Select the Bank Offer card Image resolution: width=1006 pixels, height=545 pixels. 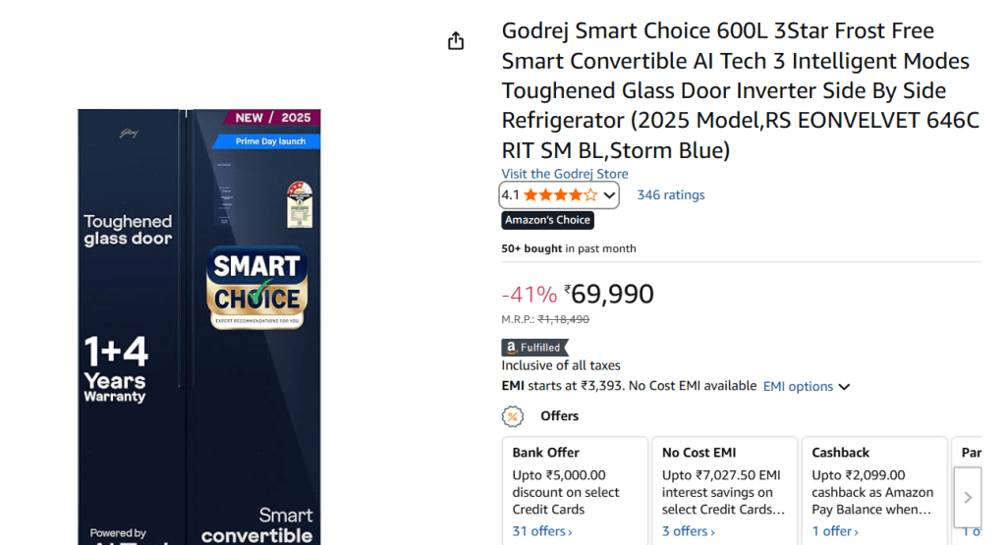click(574, 481)
